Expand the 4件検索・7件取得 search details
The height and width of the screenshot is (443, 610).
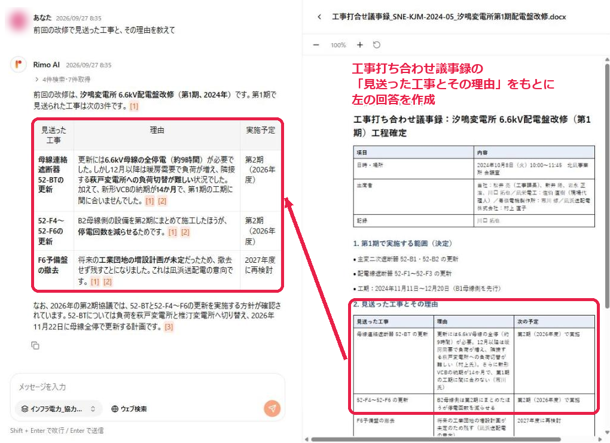[x=63, y=80]
